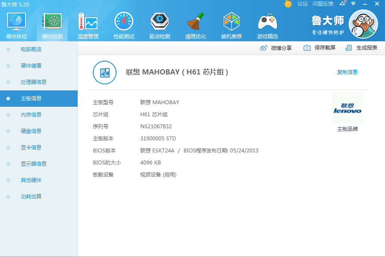Open the 硬件体检 hardware checkup icon
This screenshot has height=257, width=385.
pos(16,22)
